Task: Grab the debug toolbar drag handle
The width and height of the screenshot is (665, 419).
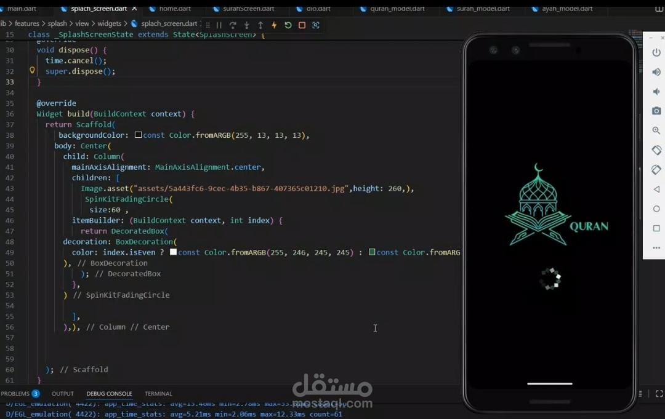Action: pos(208,25)
